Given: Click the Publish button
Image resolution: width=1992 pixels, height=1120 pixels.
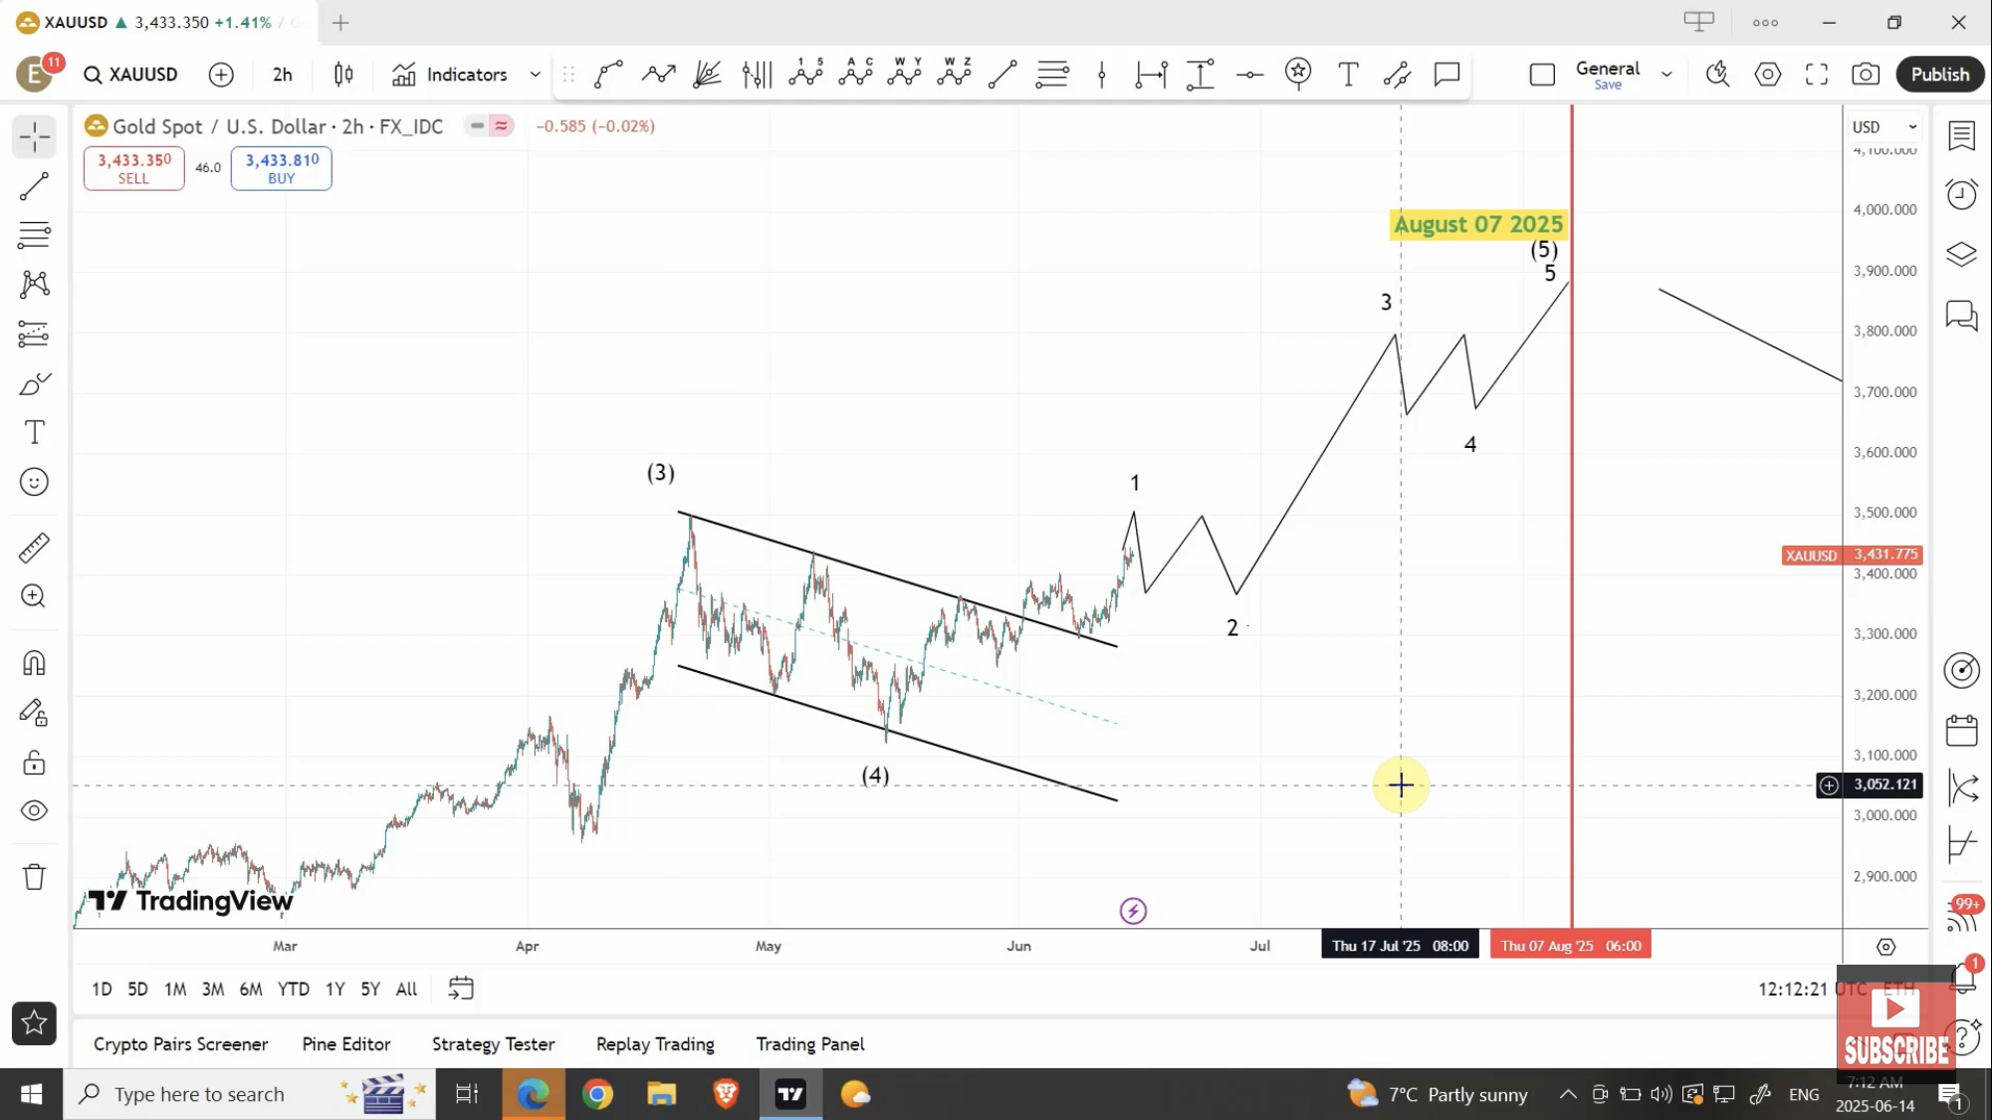Looking at the screenshot, I should (1939, 75).
